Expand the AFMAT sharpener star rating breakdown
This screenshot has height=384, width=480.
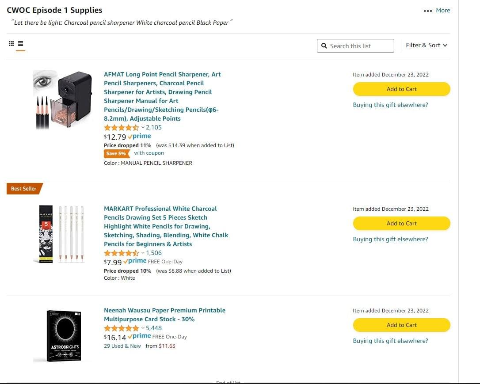[x=143, y=128]
